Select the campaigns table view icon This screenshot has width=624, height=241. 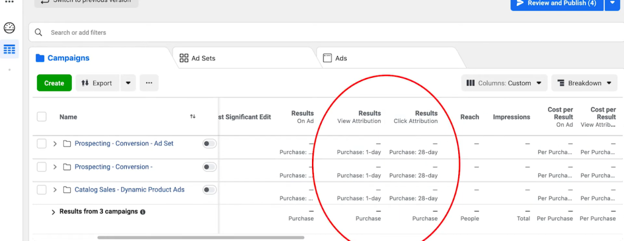point(9,49)
